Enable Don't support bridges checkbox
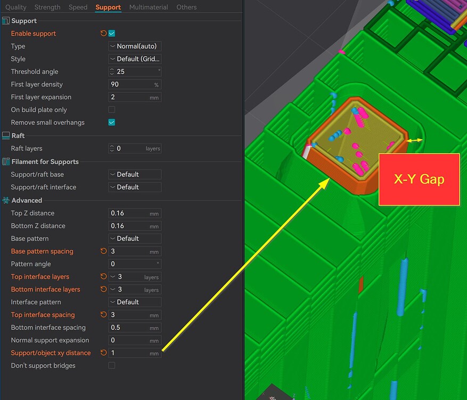The width and height of the screenshot is (467, 400). point(112,365)
